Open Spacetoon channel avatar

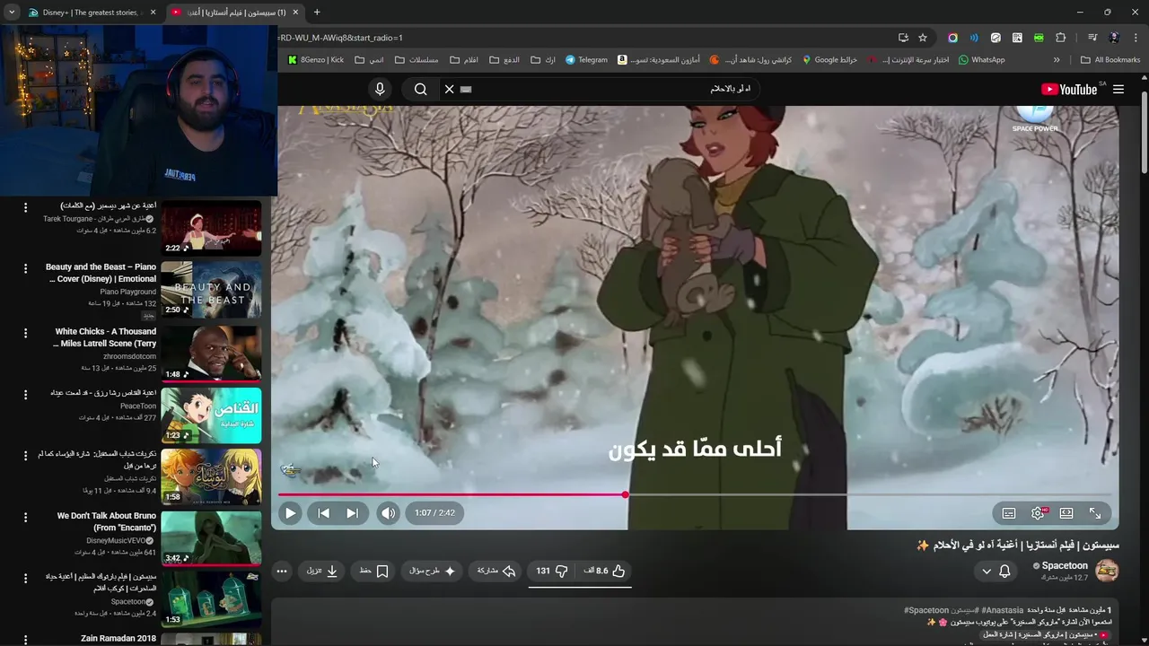tap(1108, 571)
